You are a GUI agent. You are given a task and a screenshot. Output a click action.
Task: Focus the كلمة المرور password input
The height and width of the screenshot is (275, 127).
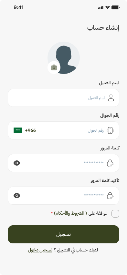[63, 163]
